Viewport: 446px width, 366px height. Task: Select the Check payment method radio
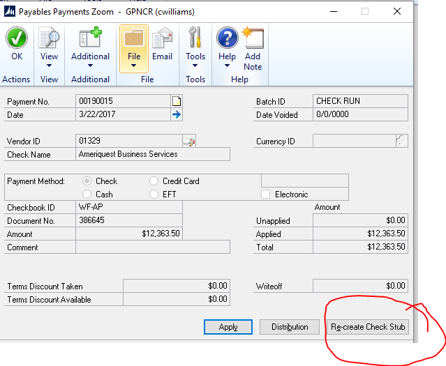[87, 181]
